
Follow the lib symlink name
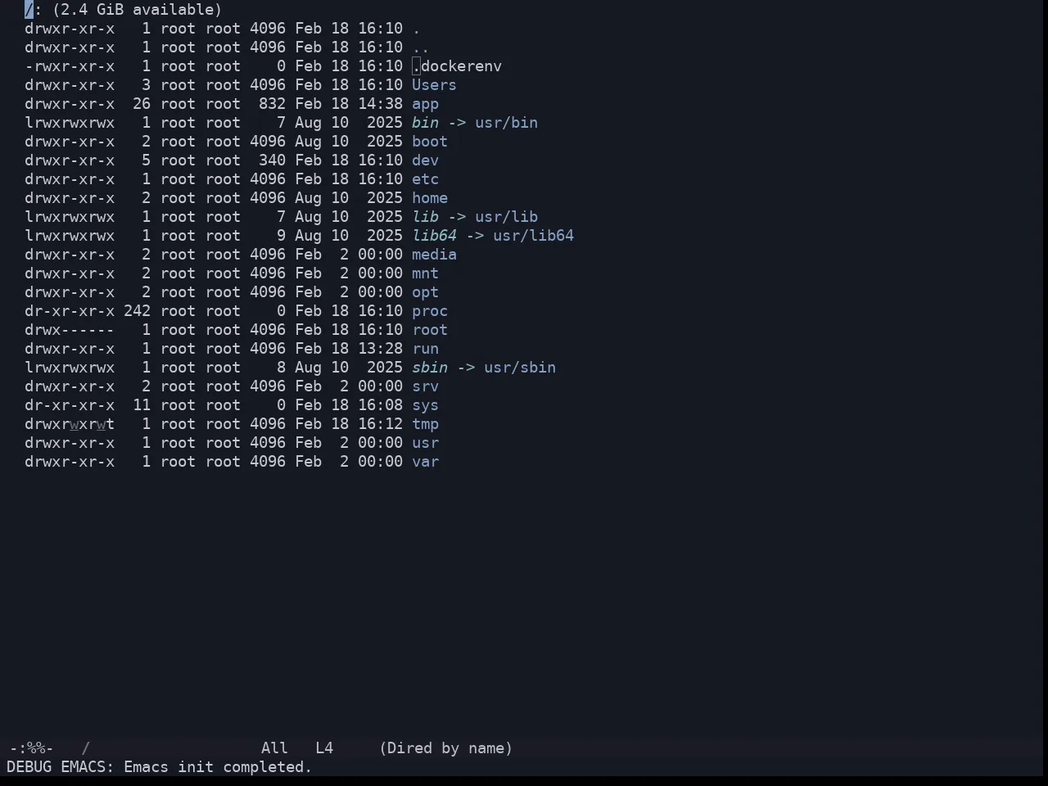425,217
